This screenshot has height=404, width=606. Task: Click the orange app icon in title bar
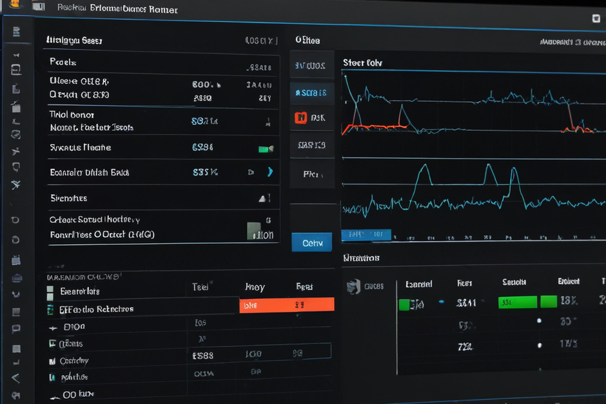point(15,4)
